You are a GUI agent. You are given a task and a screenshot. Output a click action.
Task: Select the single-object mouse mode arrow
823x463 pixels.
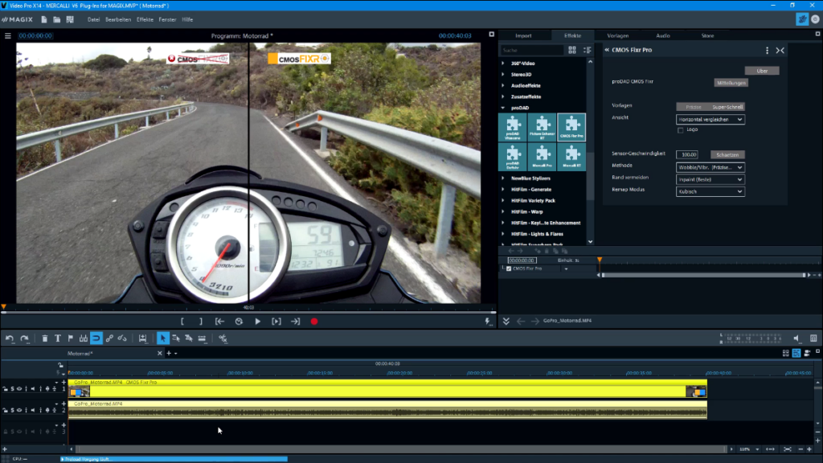pyautogui.click(x=162, y=338)
